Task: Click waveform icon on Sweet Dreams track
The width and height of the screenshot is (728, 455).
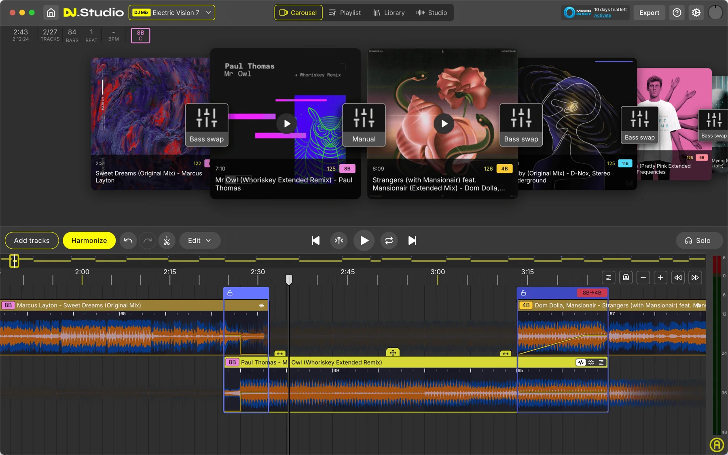Action: click(x=262, y=305)
